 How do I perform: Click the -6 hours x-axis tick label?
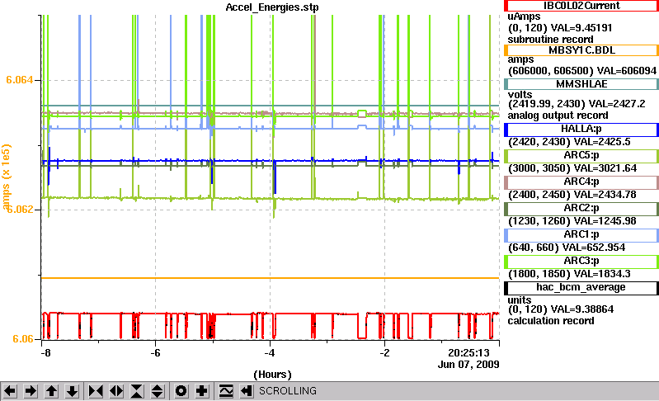click(156, 353)
